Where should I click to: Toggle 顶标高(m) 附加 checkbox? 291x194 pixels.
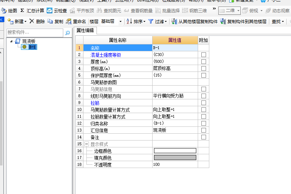point(204,68)
